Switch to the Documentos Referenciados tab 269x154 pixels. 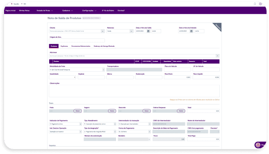tap(81, 46)
